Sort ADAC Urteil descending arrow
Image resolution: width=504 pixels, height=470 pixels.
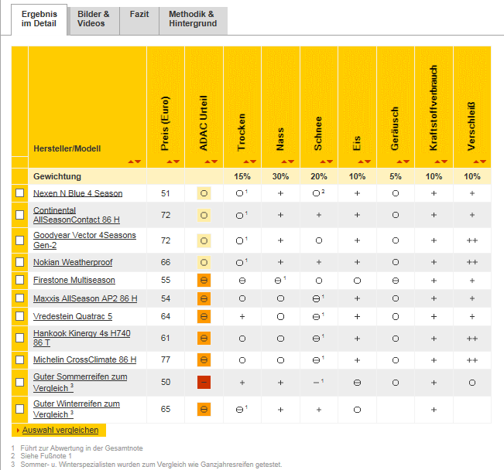coord(214,162)
